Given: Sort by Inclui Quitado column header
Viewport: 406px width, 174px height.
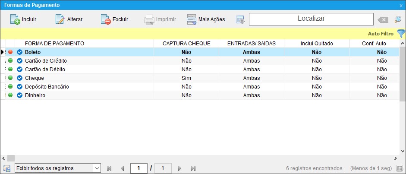Looking at the screenshot, I should pos(317,44).
